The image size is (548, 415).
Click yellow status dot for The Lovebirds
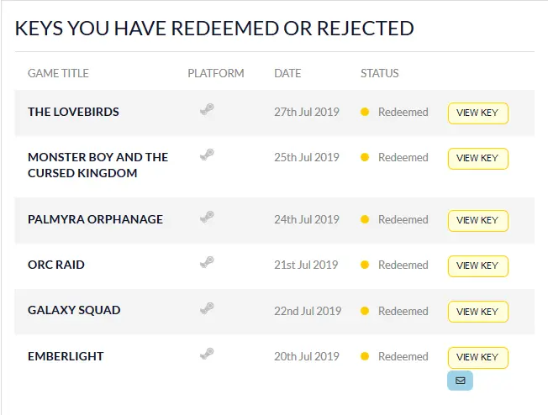pos(365,112)
